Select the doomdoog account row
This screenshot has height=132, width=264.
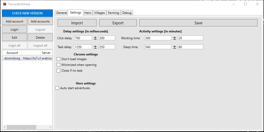(x=27, y=58)
